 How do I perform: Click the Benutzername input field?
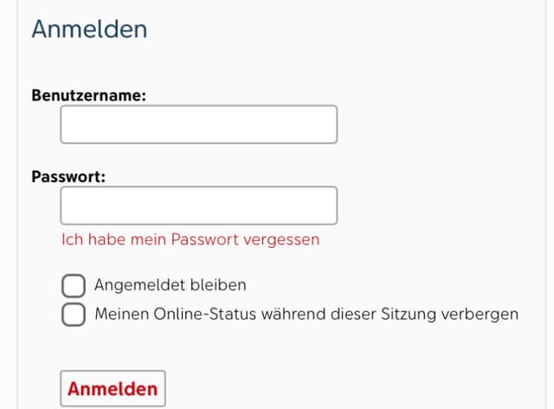(x=198, y=125)
